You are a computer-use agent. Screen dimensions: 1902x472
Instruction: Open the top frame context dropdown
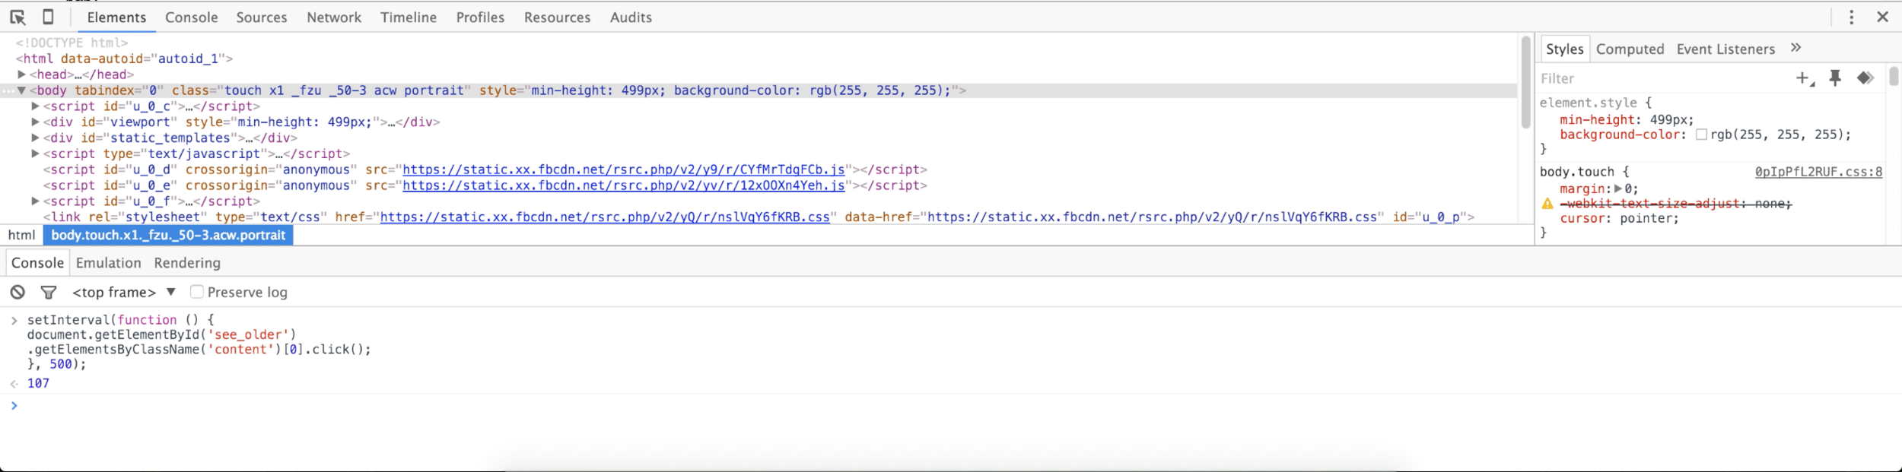124,292
